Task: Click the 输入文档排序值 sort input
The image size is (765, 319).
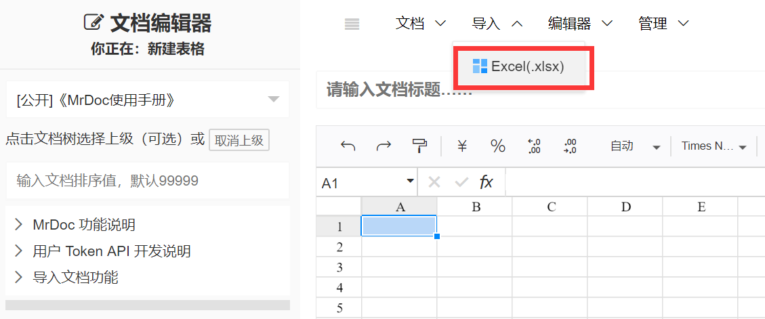Action: coord(147,181)
